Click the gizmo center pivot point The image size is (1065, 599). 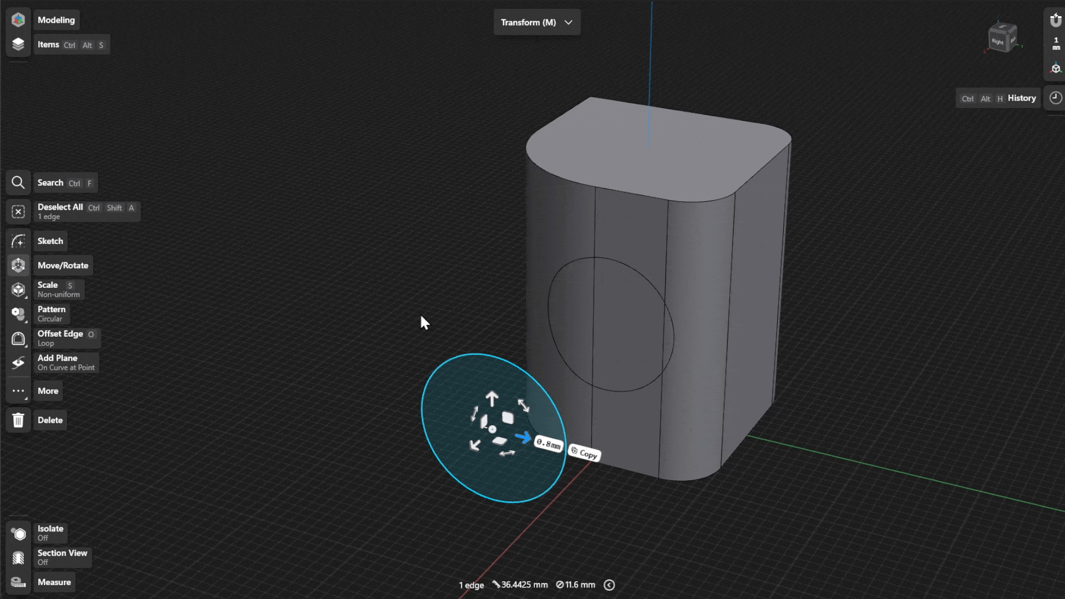(x=493, y=429)
